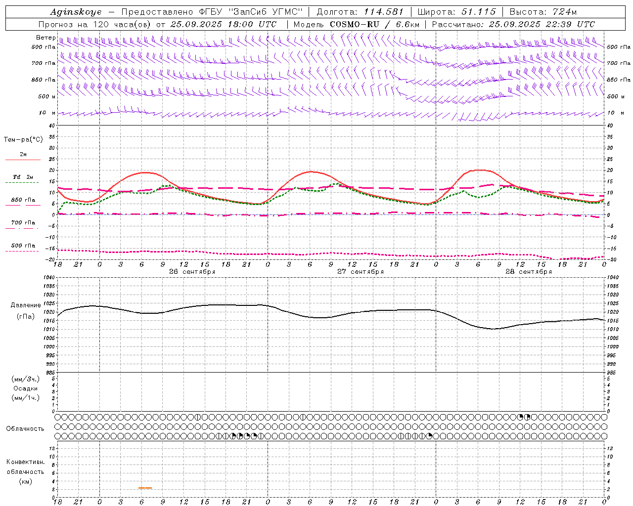Click the Тем-ра(°C) temperature axis label
This screenshot has height=506, width=633.
tap(23, 140)
